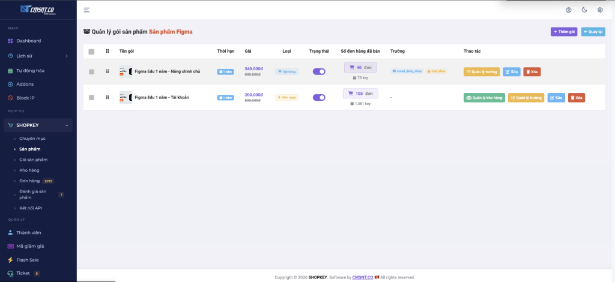Open settings via the gear icon
The image size is (615, 282).
(x=600, y=10)
